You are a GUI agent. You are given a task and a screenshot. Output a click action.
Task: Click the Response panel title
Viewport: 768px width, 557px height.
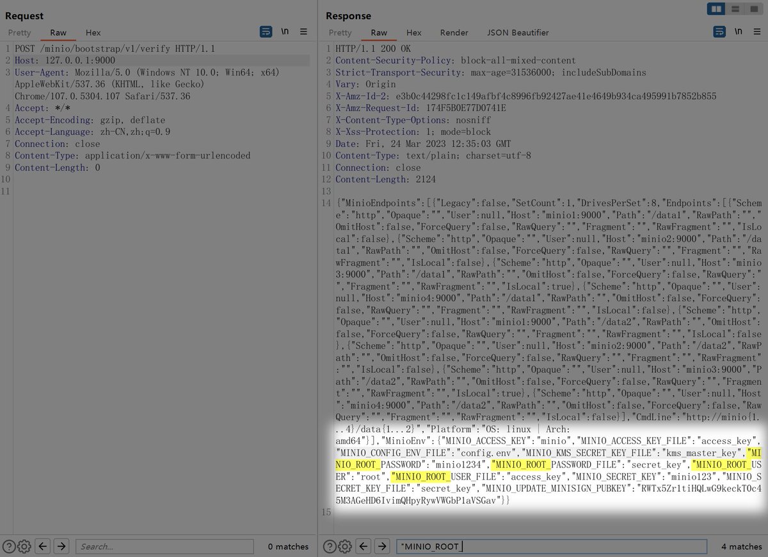tap(349, 16)
